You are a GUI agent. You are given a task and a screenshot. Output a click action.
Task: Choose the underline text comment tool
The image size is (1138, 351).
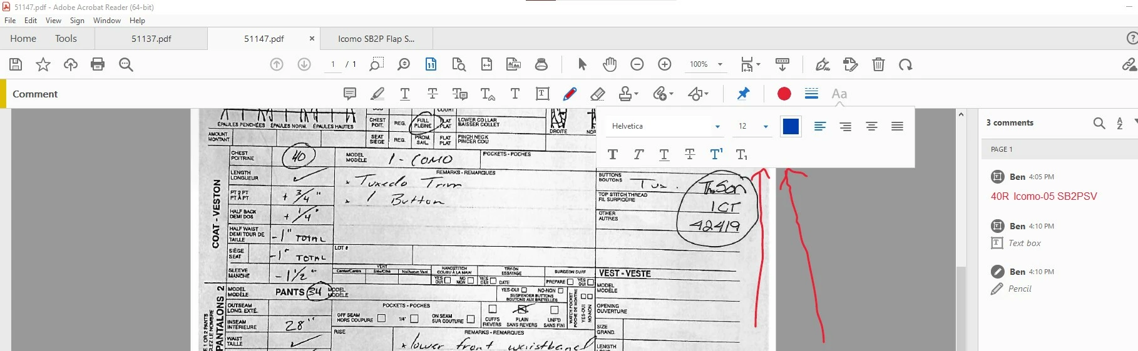pyautogui.click(x=405, y=94)
